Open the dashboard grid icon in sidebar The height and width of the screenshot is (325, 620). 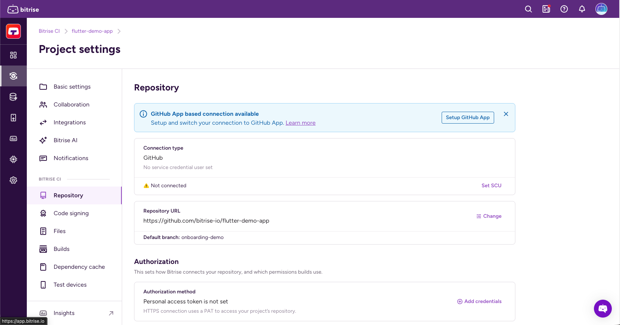pyautogui.click(x=13, y=55)
